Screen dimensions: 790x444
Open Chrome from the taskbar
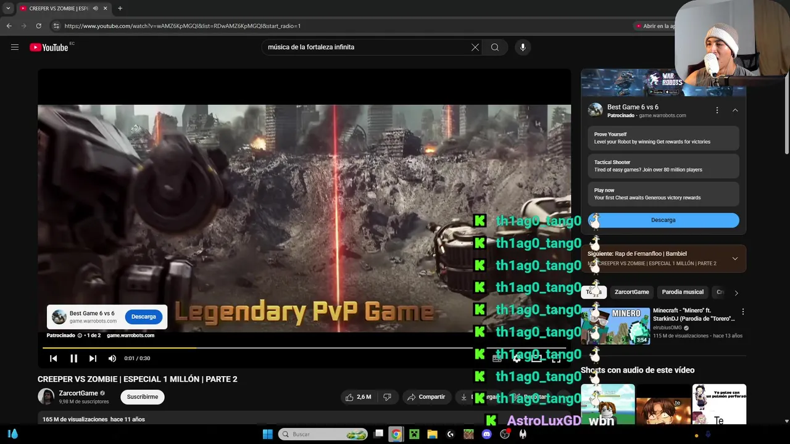[x=396, y=434]
